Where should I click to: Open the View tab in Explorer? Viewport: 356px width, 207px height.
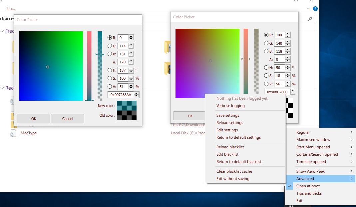pos(11,9)
